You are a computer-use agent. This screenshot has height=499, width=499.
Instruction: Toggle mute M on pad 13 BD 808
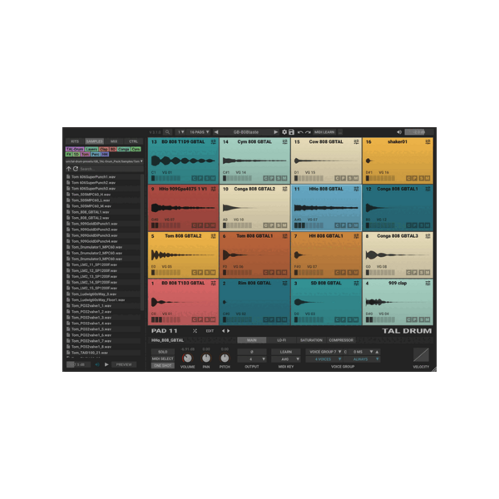(213, 178)
